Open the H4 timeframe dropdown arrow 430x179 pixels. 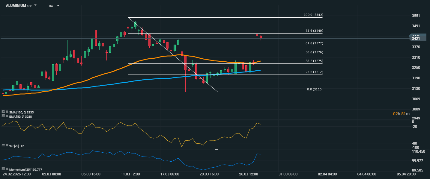[58, 6]
